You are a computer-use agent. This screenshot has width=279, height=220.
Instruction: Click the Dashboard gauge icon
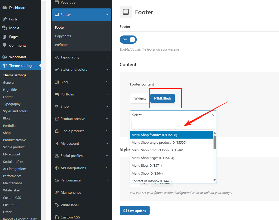[5, 8]
